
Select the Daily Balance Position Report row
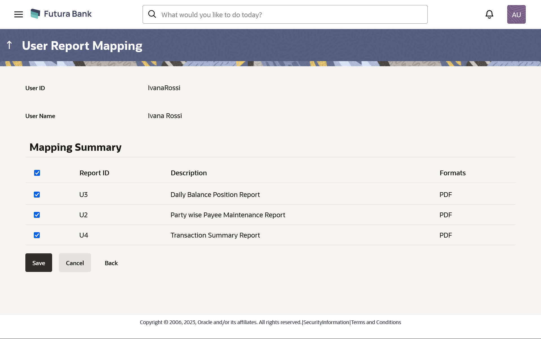[215, 195]
